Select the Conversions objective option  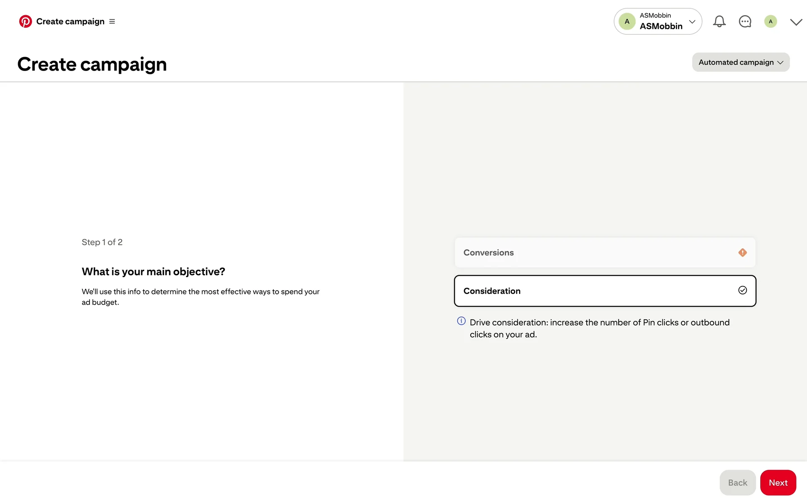coord(604,252)
